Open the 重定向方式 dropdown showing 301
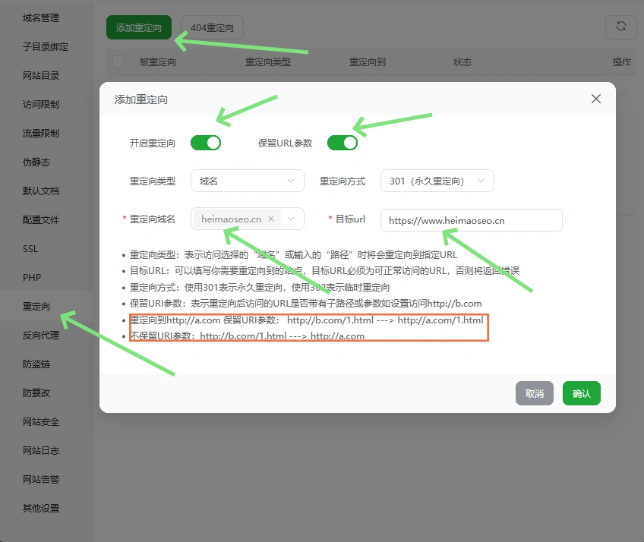Viewport: 644px width, 542px height. 437,181
